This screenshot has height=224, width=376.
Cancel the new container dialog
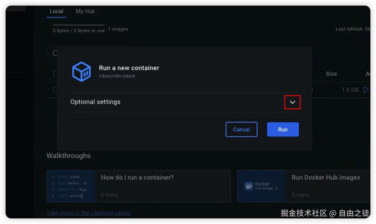click(242, 129)
